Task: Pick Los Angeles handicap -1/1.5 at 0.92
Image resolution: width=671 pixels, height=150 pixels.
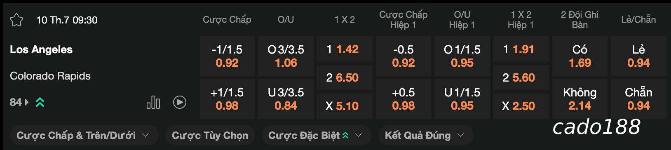Action: click(227, 56)
